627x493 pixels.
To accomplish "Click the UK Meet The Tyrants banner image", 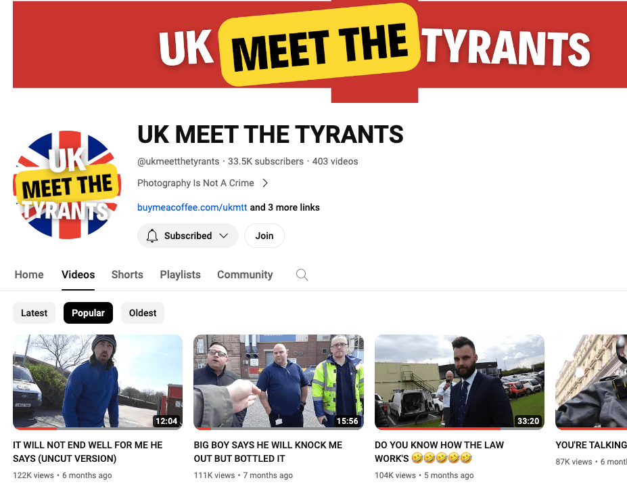I will (320, 51).
